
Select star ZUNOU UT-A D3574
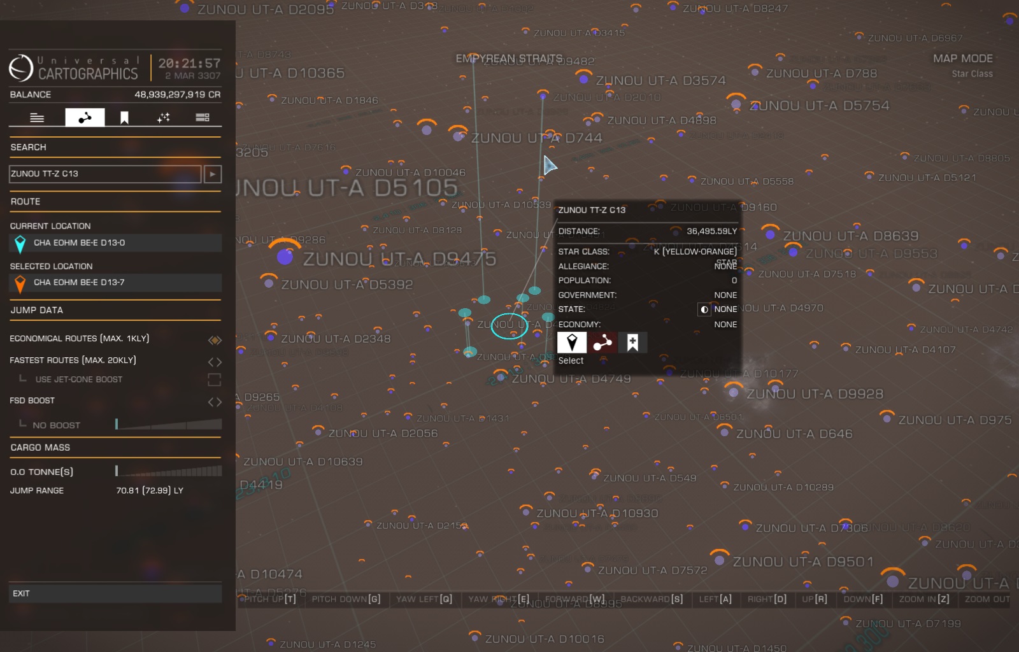tap(583, 79)
